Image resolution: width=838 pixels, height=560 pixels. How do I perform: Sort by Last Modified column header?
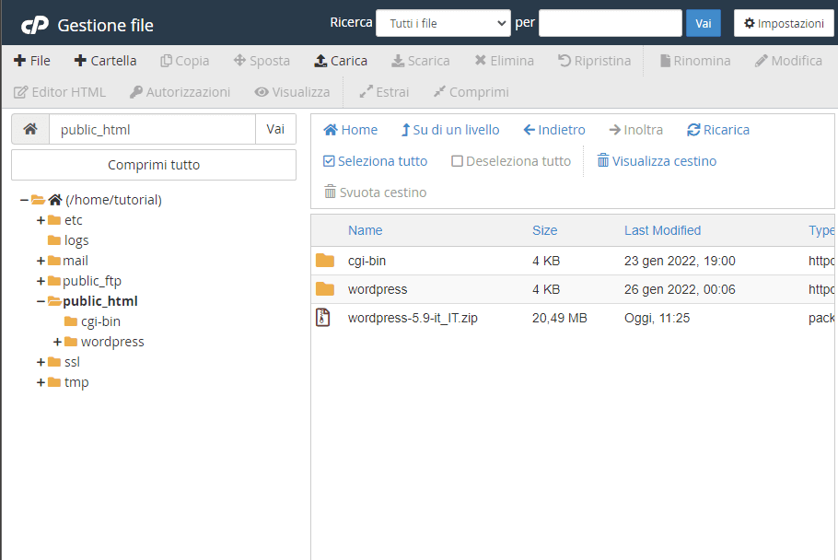662,230
